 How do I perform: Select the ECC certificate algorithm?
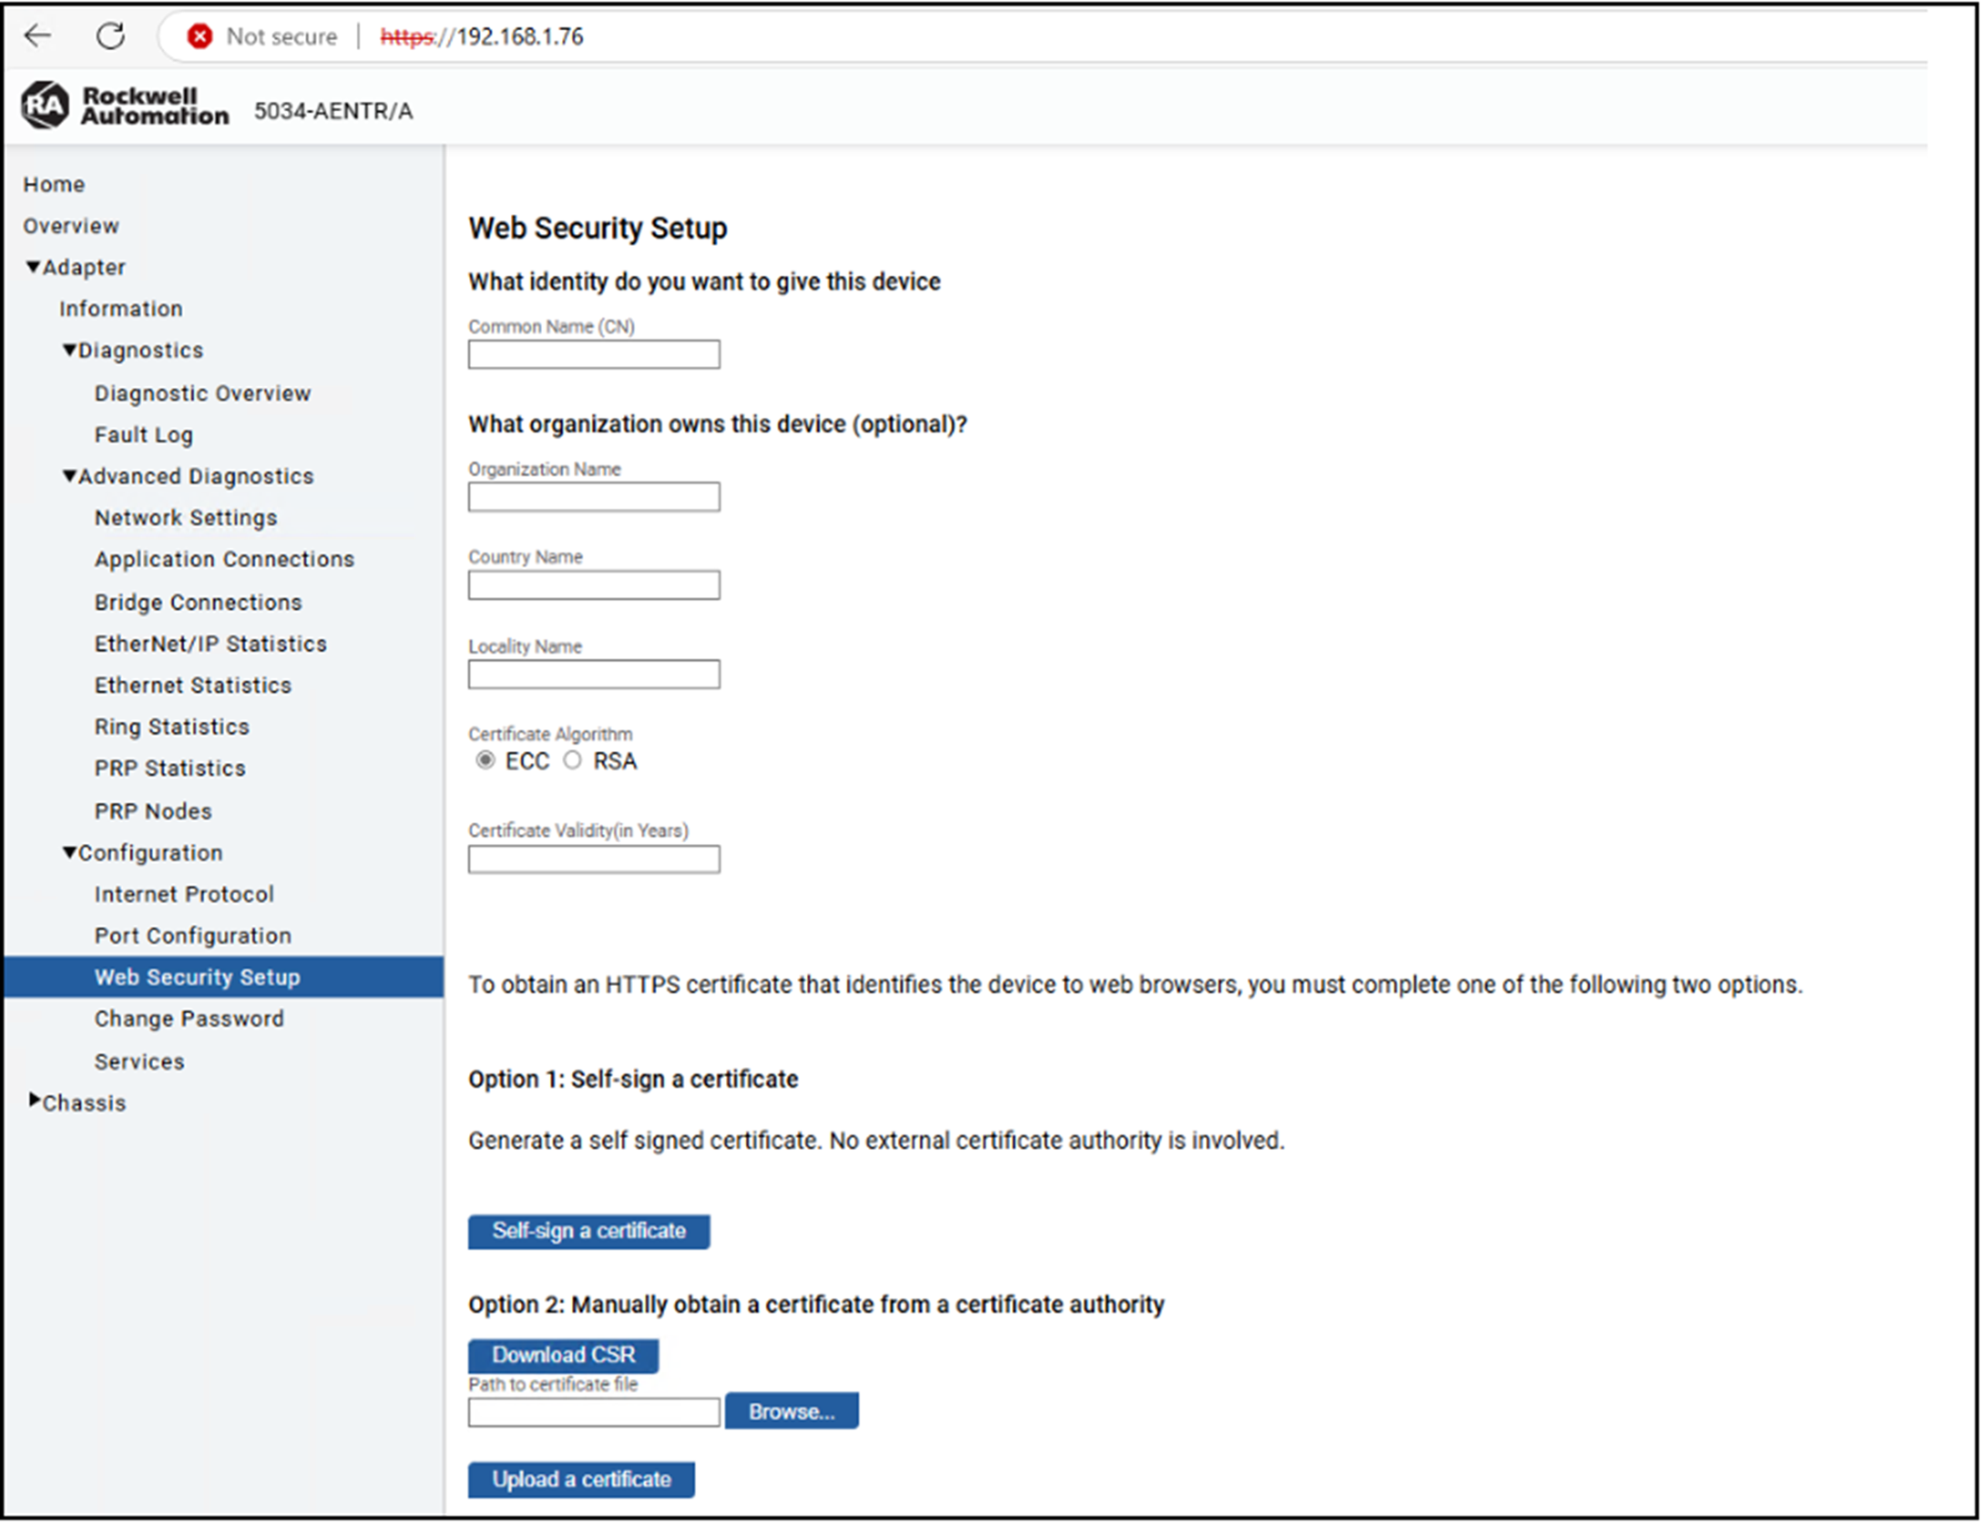[485, 760]
